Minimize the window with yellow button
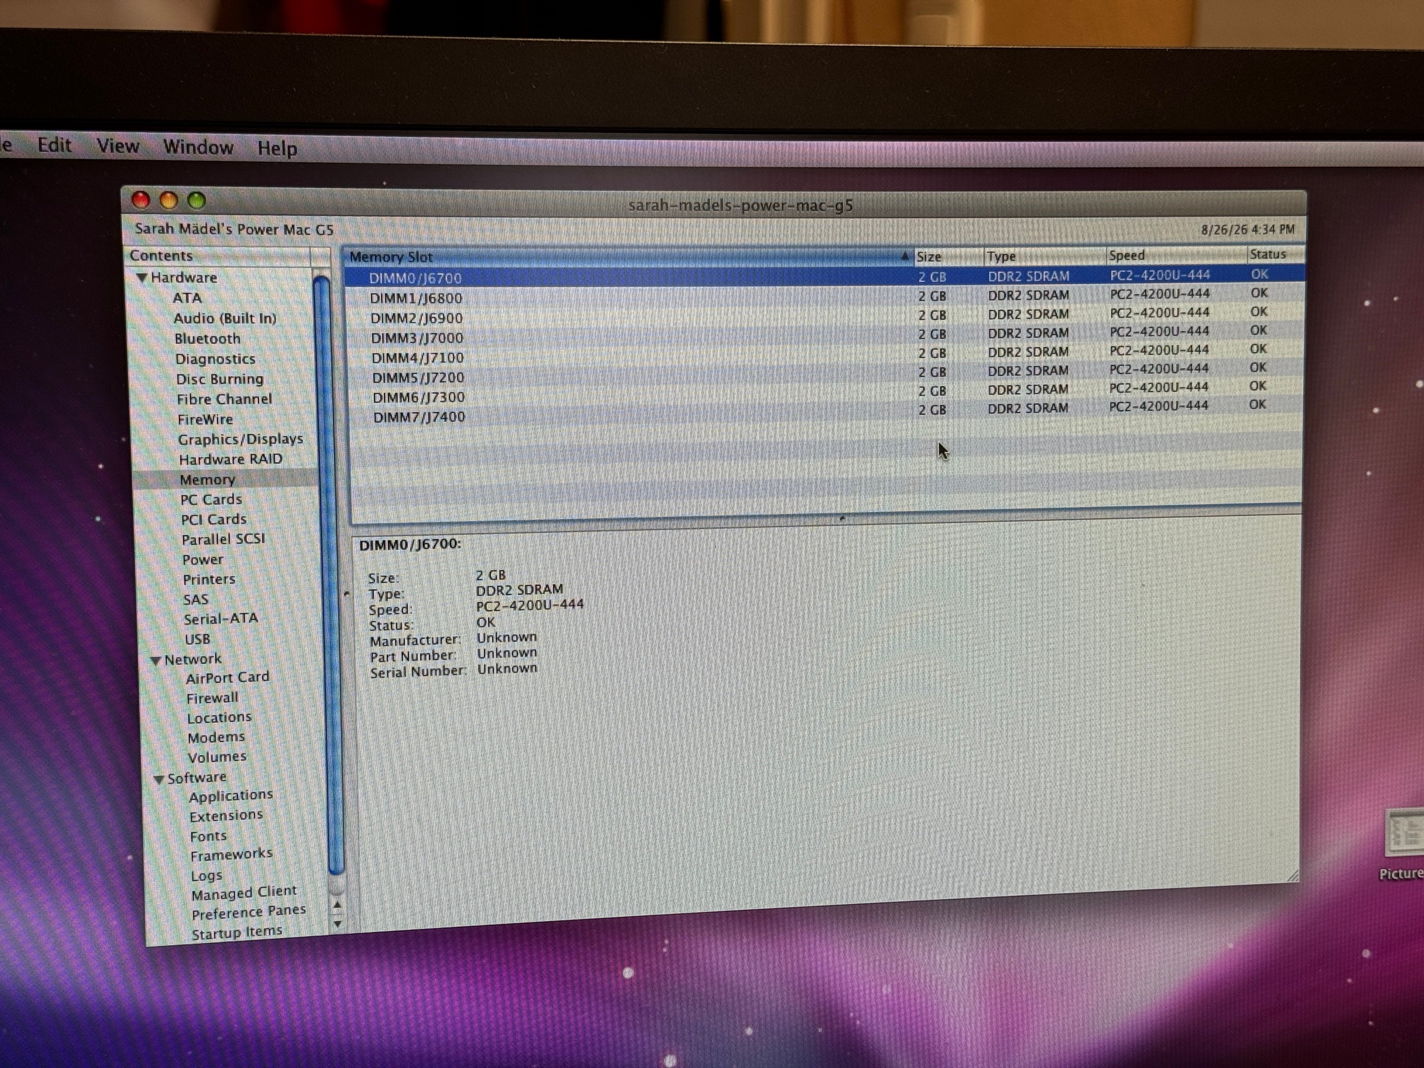The width and height of the screenshot is (1424, 1068). [x=169, y=200]
